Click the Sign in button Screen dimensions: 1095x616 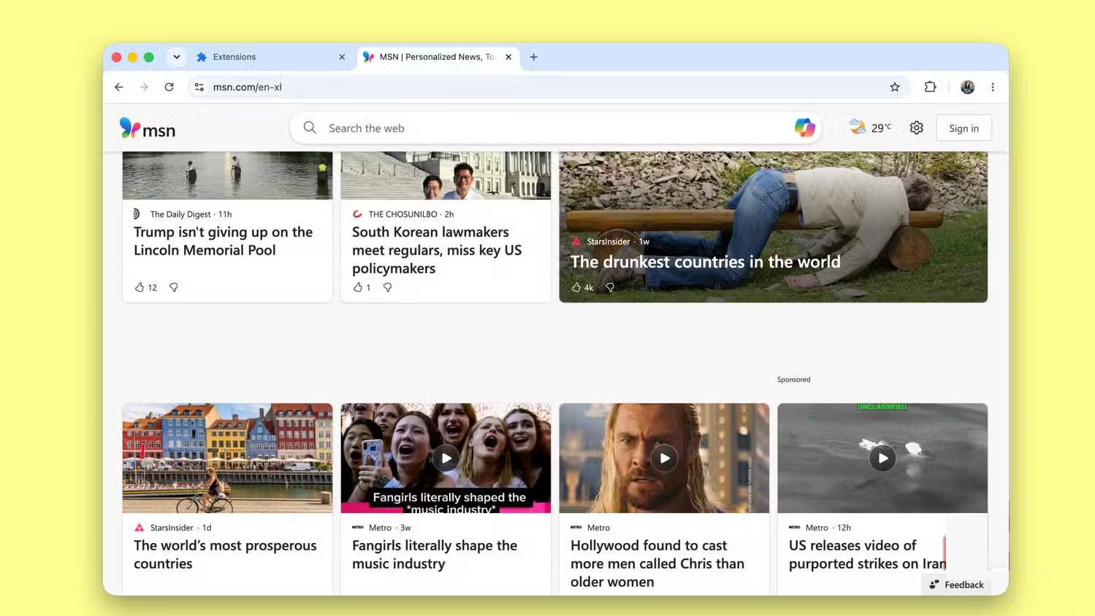pos(964,128)
